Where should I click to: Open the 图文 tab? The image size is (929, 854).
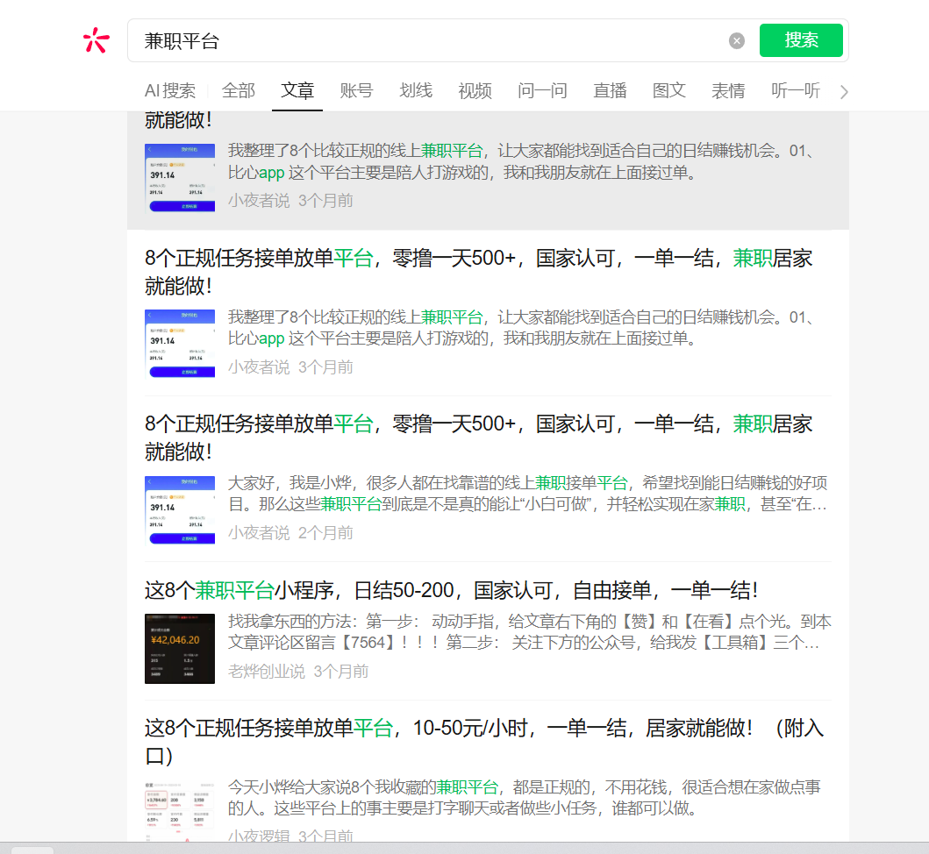(669, 90)
